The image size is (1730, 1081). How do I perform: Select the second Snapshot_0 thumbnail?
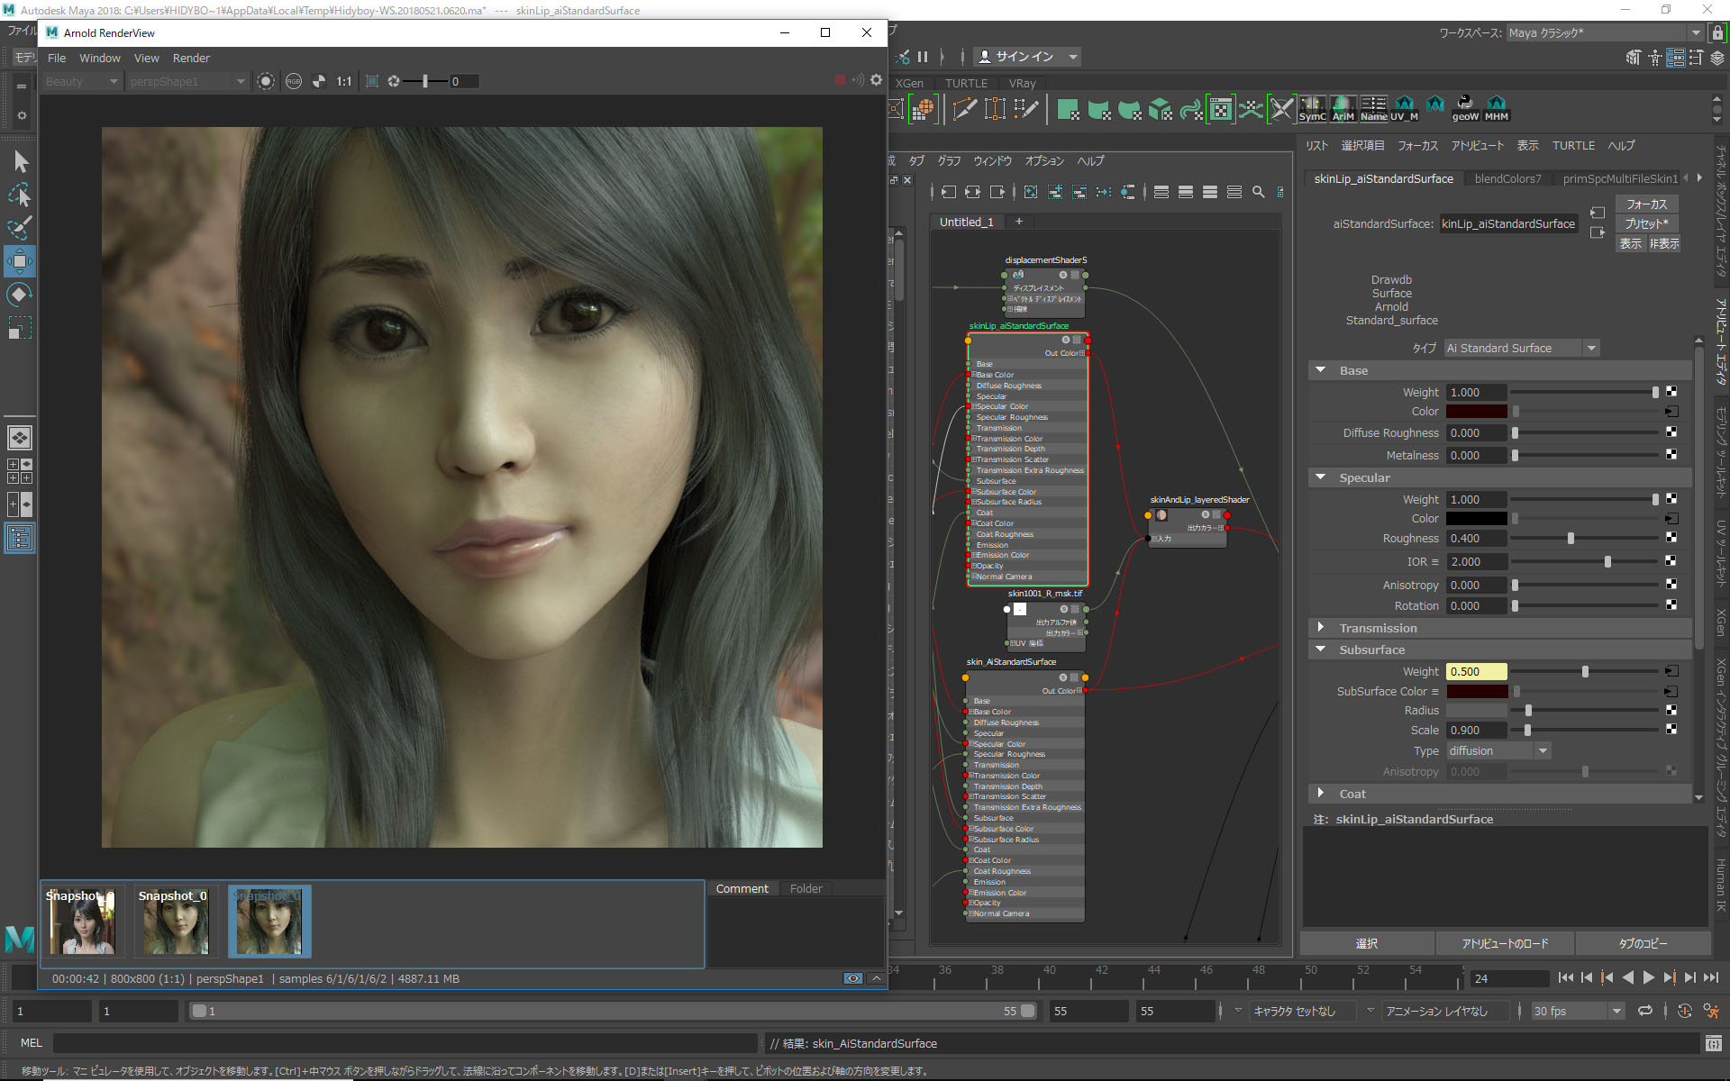176,921
